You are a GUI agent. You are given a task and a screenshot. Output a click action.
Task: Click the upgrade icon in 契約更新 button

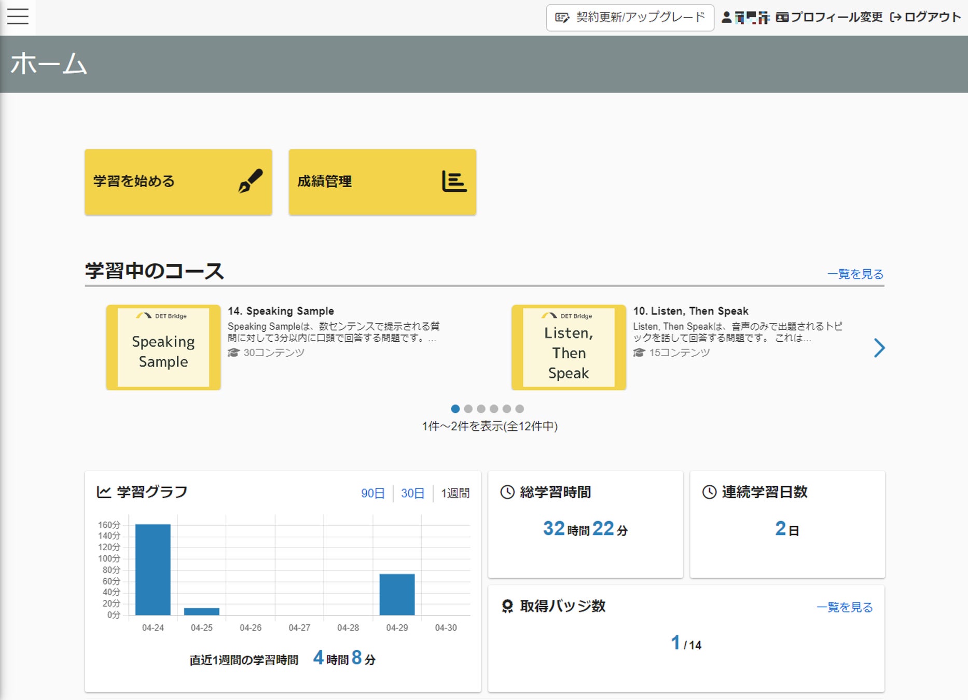pyautogui.click(x=562, y=18)
